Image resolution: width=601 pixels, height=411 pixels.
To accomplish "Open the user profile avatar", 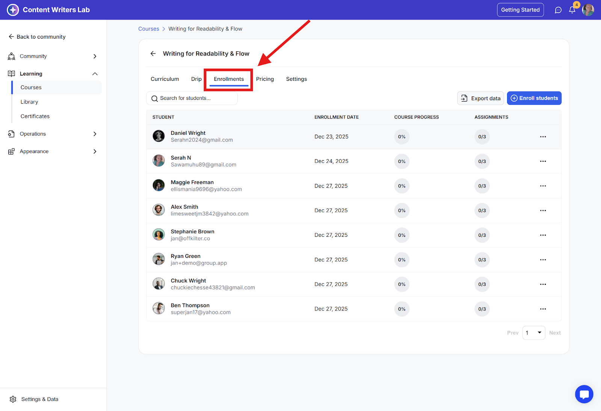I will [x=588, y=10].
